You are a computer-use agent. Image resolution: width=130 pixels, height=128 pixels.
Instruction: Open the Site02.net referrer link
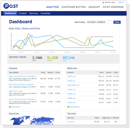point(71,81)
